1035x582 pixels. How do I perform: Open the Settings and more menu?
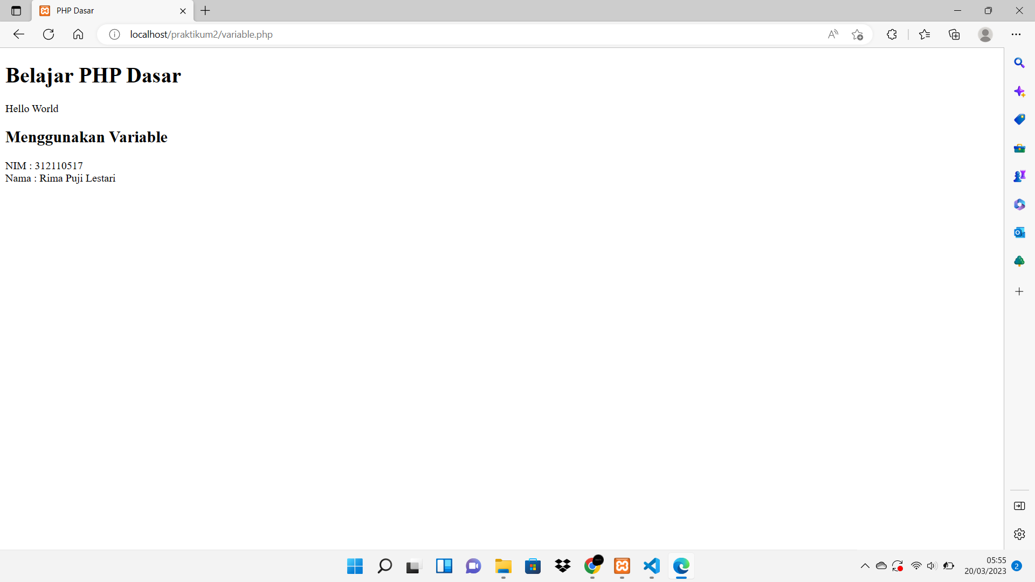click(1016, 34)
